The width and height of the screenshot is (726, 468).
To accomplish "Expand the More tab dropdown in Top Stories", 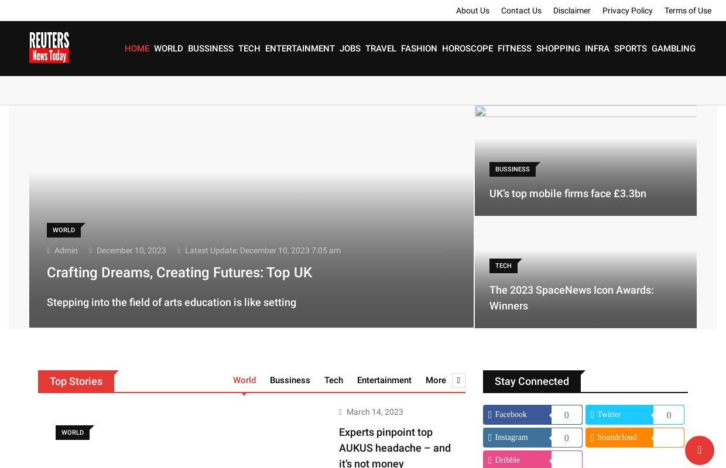I will click(436, 380).
